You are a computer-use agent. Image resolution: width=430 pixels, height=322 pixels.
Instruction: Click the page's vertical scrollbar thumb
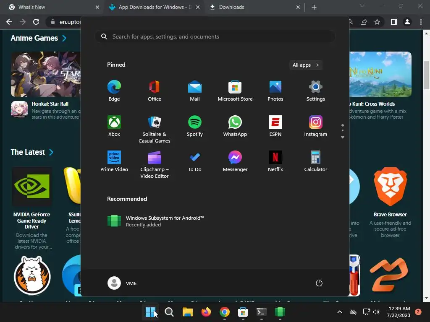[x=426, y=75]
